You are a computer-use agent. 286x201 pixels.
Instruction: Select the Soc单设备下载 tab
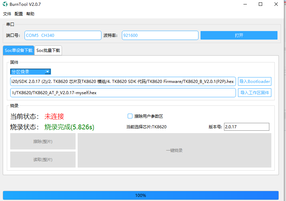coord(19,50)
